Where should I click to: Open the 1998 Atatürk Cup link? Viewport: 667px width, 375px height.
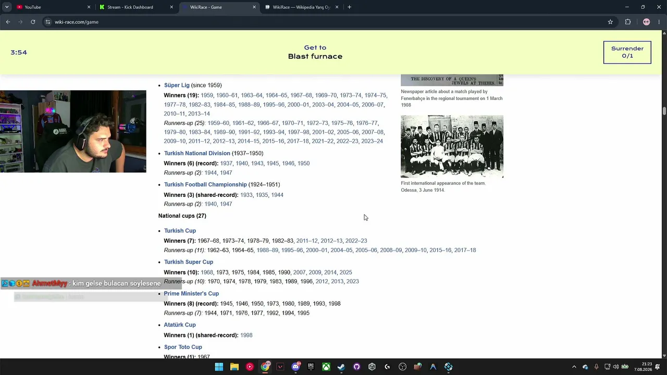click(246, 335)
